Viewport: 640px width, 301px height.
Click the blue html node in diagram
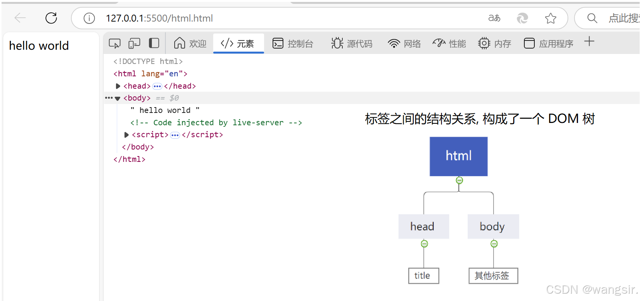[x=459, y=156]
